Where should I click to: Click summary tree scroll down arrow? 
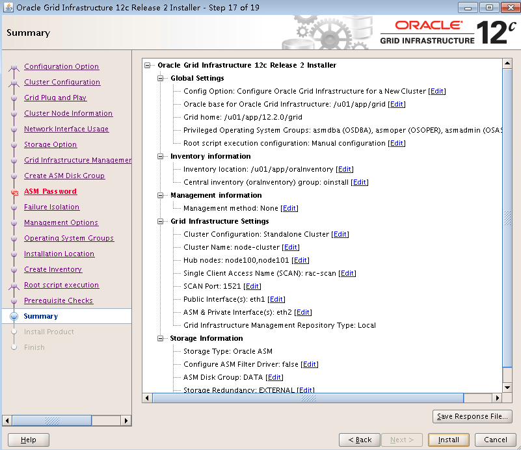point(507,387)
